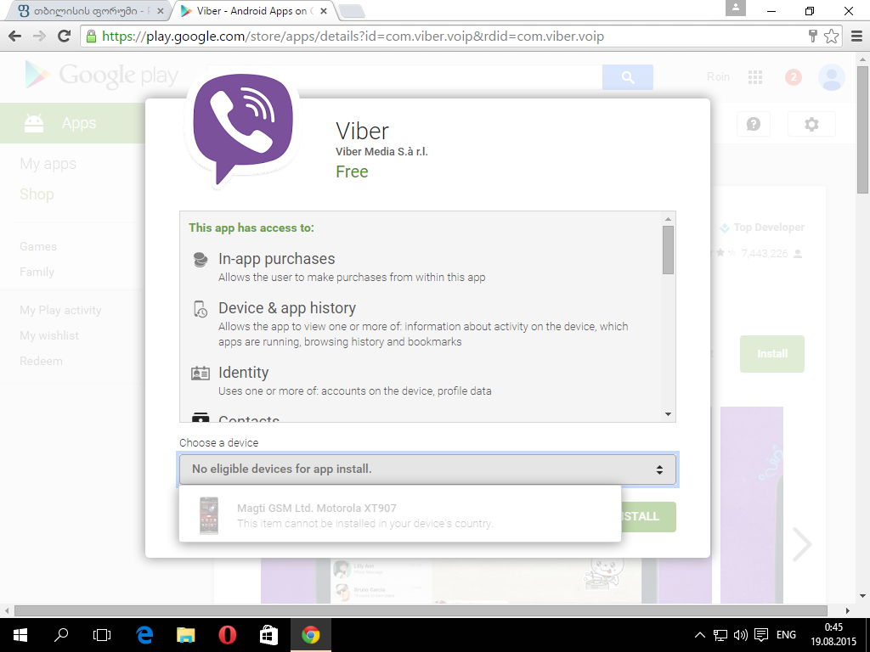Open taskbar search magnifier
Viewport: 870px width, 652px height.
click(61, 635)
